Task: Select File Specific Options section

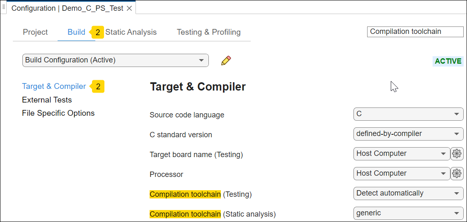Action: [58, 113]
